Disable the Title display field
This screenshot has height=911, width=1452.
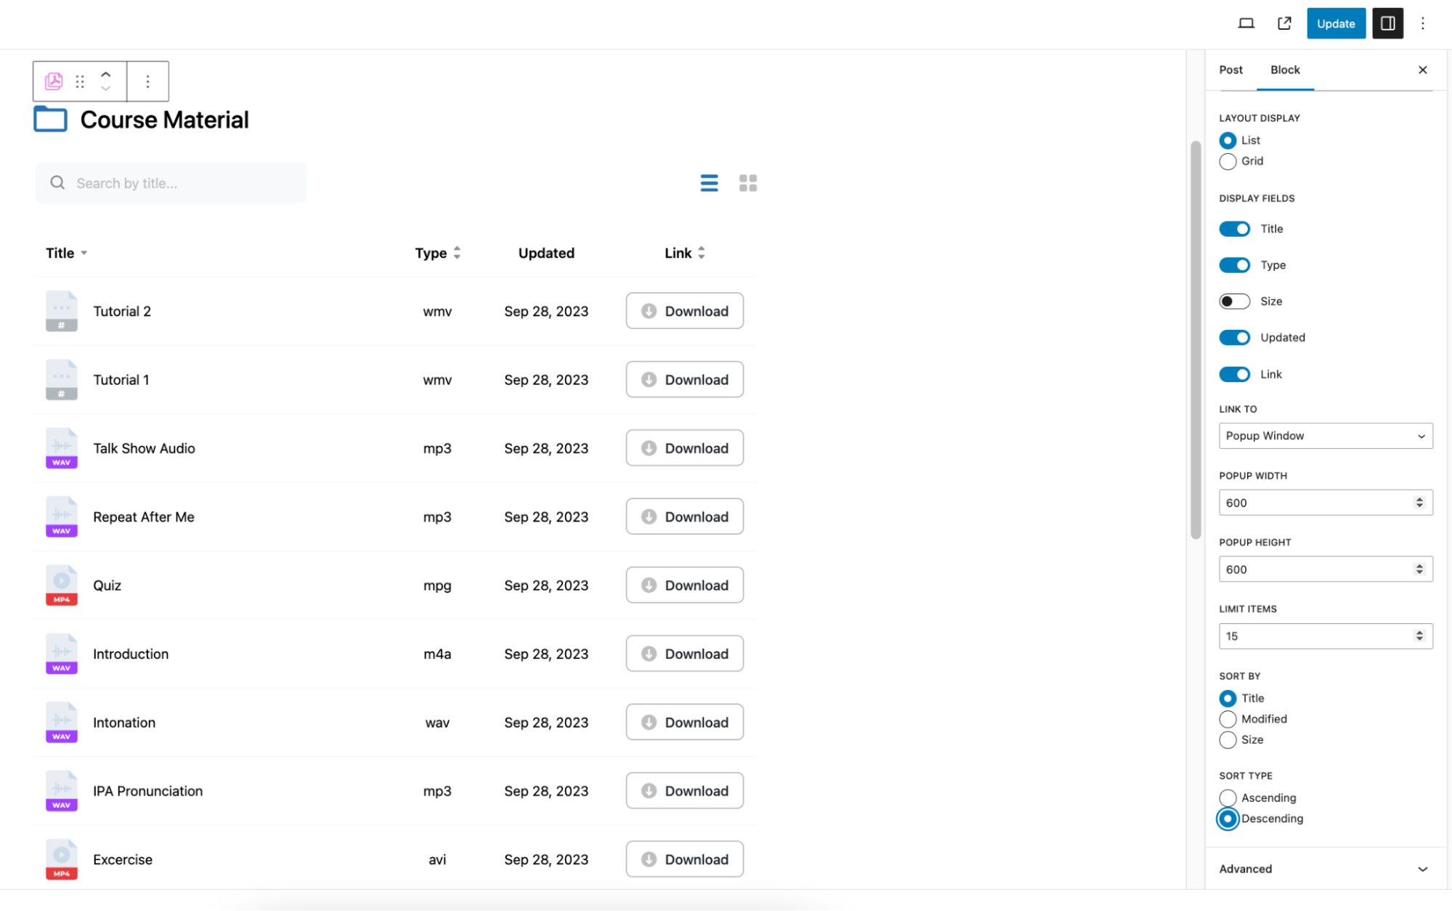1233,228
